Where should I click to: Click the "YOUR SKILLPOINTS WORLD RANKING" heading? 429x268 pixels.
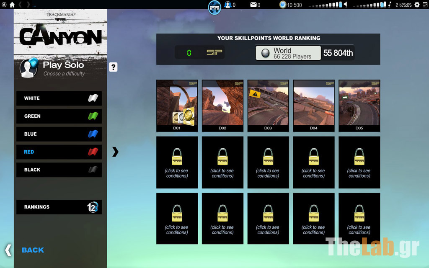[x=269, y=38]
